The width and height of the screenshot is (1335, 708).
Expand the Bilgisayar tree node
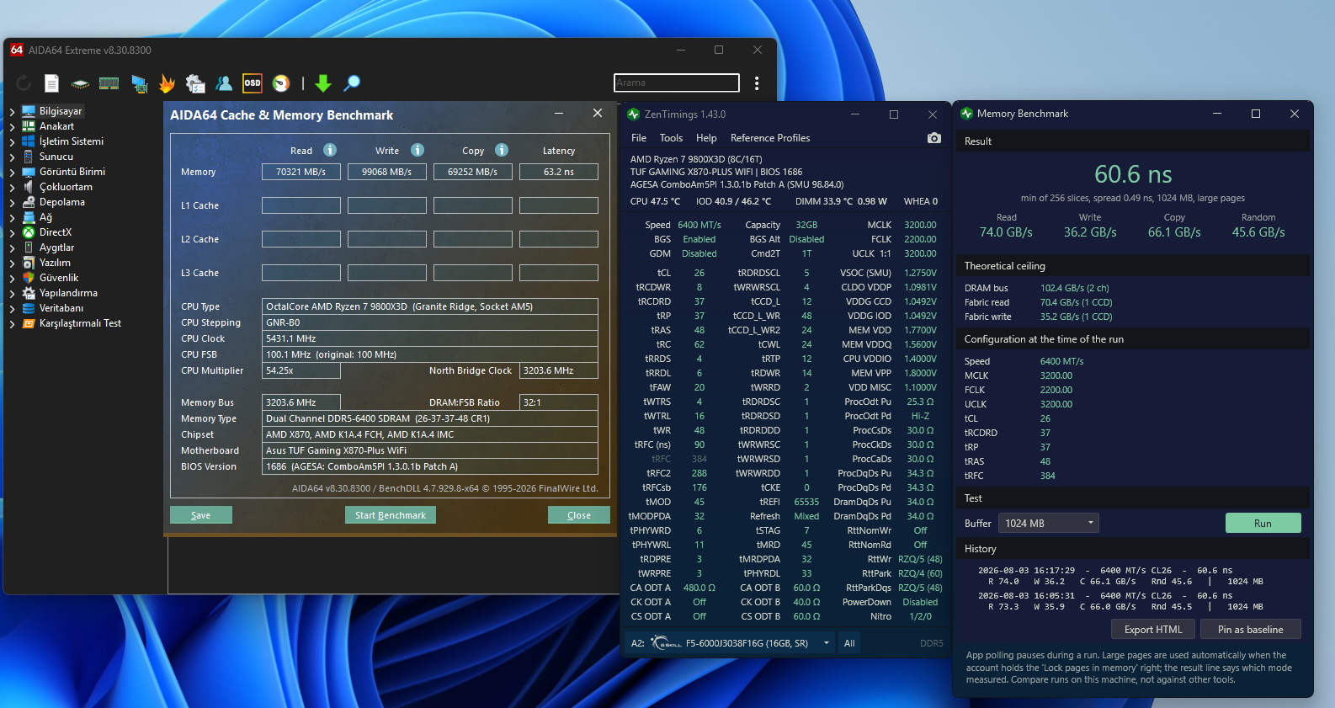tap(12, 111)
